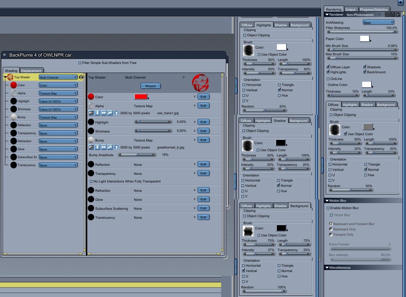The height and width of the screenshot is (297, 406).
Task: Load renderer settings with folder icon
Action: tap(398, 15)
